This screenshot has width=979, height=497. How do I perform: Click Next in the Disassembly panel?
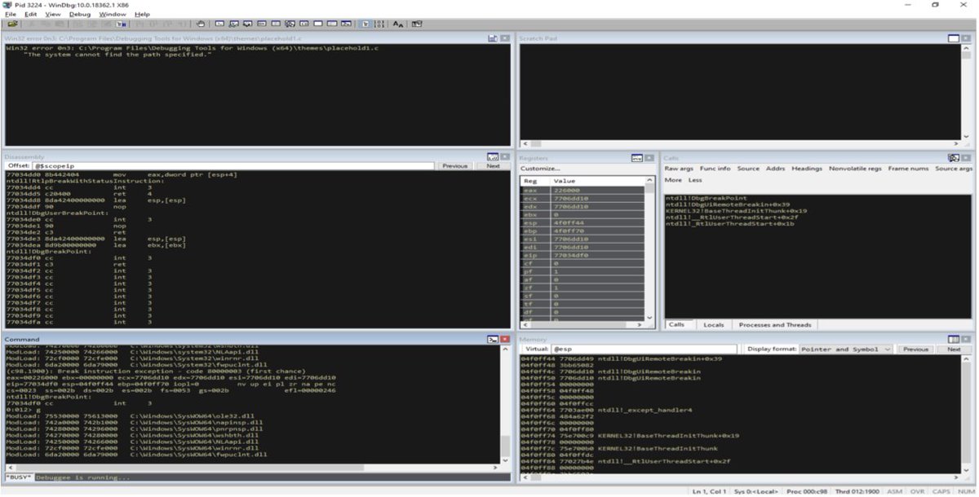pos(493,165)
